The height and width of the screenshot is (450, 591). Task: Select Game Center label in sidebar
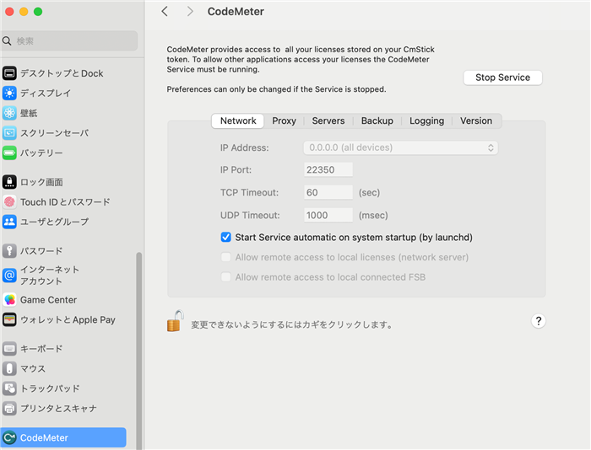[x=49, y=300]
